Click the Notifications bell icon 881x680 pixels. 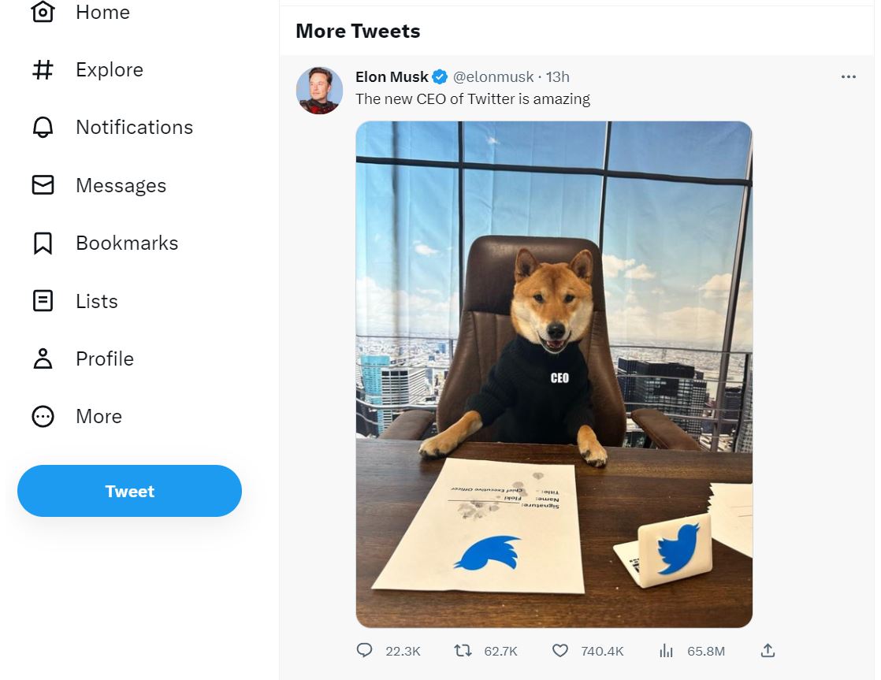point(43,127)
